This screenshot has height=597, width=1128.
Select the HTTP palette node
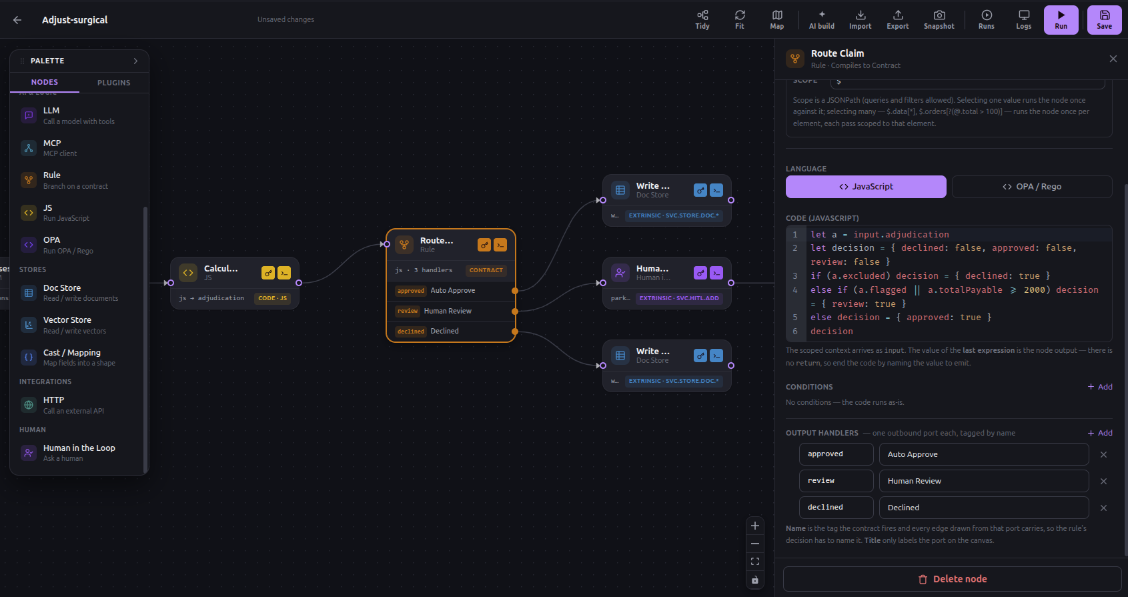point(79,405)
